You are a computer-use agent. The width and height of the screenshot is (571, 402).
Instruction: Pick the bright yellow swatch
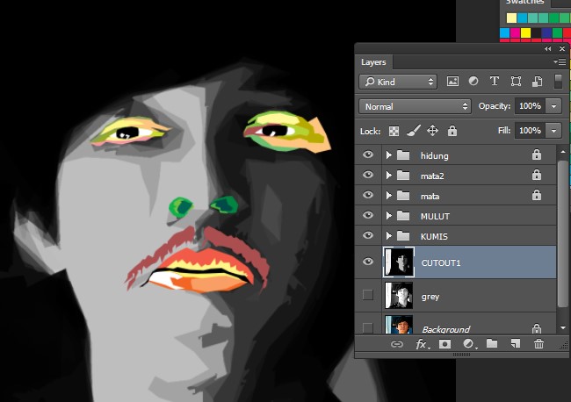tap(525, 33)
